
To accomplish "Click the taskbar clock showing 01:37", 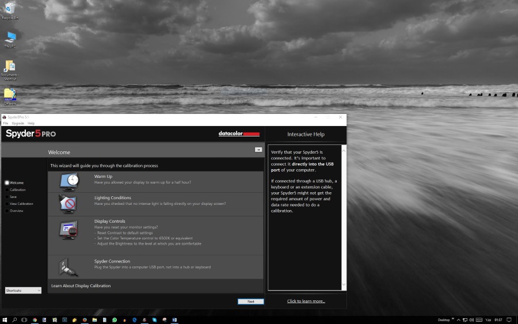I will click(498, 320).
